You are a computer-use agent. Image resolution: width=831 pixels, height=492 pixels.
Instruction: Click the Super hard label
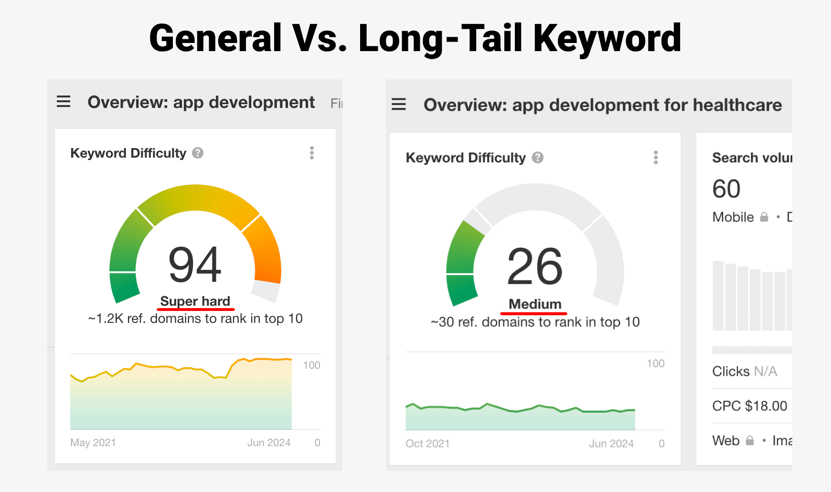coord(195,301)
